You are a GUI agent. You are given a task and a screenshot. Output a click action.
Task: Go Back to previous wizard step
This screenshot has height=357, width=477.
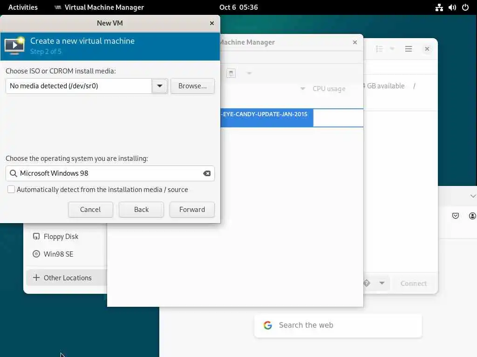point(141,210)
